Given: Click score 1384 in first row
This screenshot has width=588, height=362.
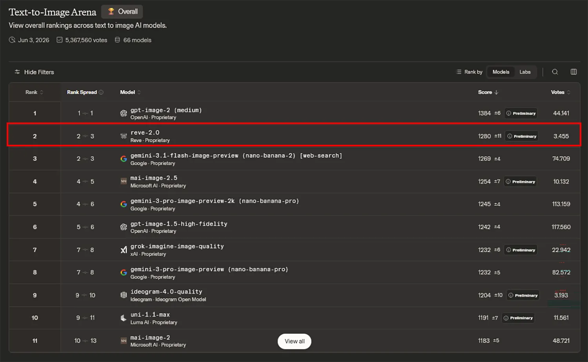Looking at the screenshot, I should [484, 113].
